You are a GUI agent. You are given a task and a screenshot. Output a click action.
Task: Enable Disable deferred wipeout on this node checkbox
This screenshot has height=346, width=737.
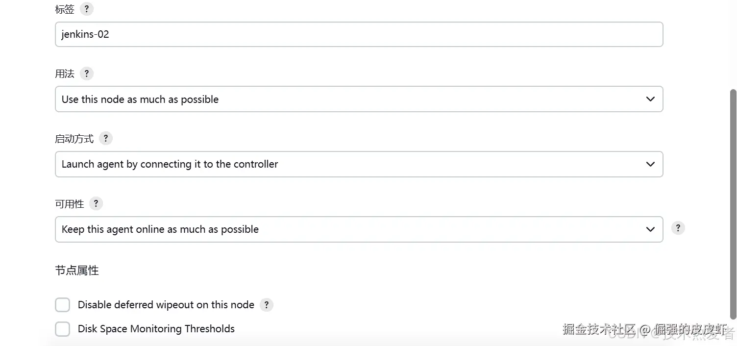pyautogui.click(x=62, y=305)
